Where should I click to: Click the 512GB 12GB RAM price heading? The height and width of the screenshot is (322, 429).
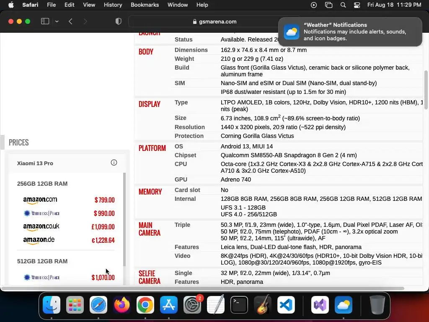click(42, 261)
